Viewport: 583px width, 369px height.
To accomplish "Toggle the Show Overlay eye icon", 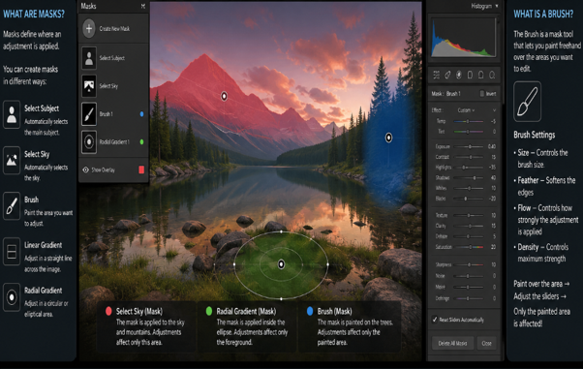I will tap(85, 169).
